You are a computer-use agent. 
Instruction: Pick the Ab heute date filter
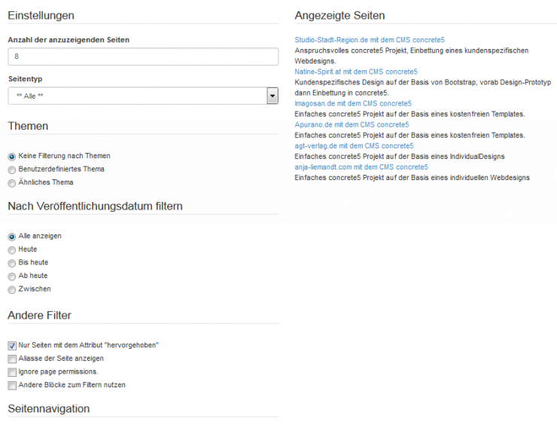coord(12,276)
